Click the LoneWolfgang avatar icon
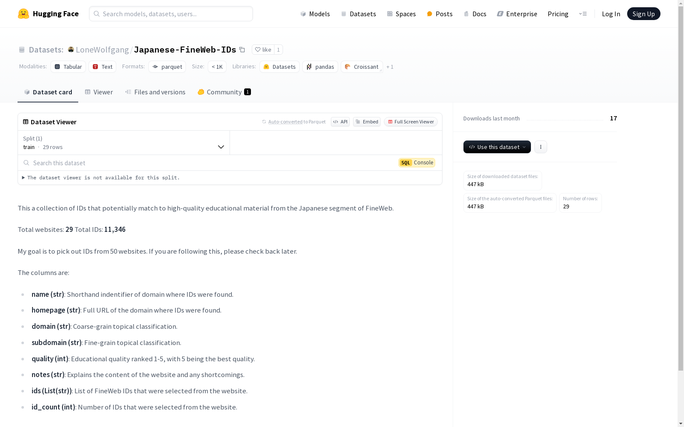Viewport: 684px width, 427px height. click(71, 50)
